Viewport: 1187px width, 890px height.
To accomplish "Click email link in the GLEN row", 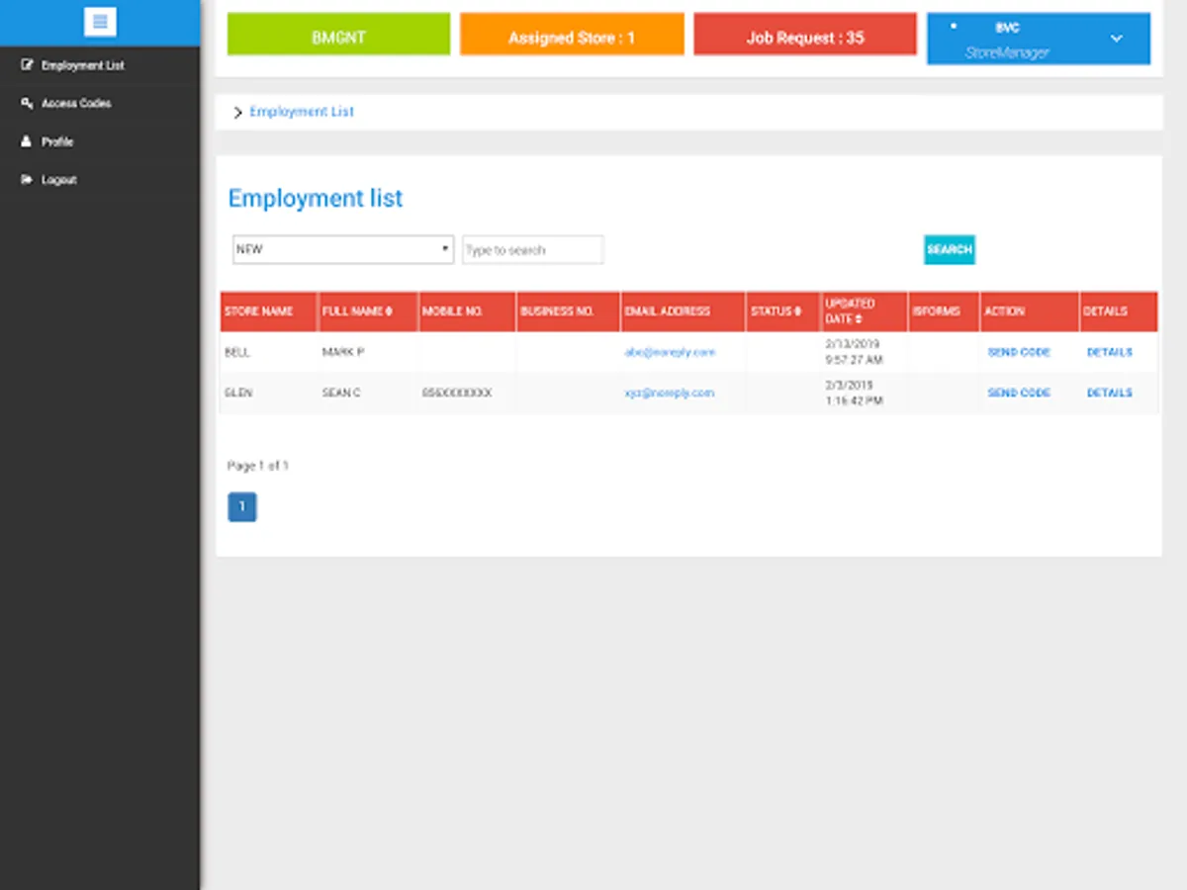I will [x=670, y=393].
